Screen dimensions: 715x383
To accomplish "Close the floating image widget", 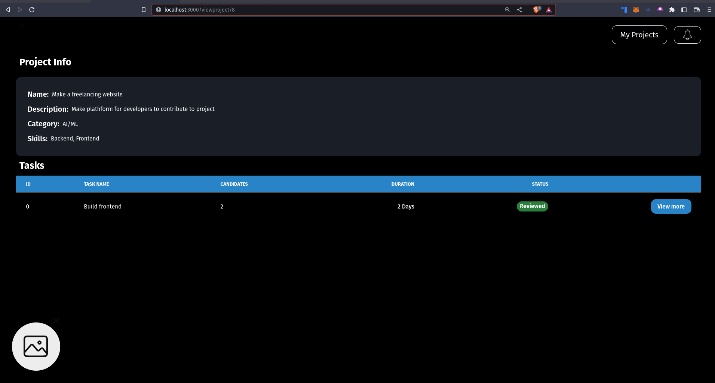I will point(56,321).
